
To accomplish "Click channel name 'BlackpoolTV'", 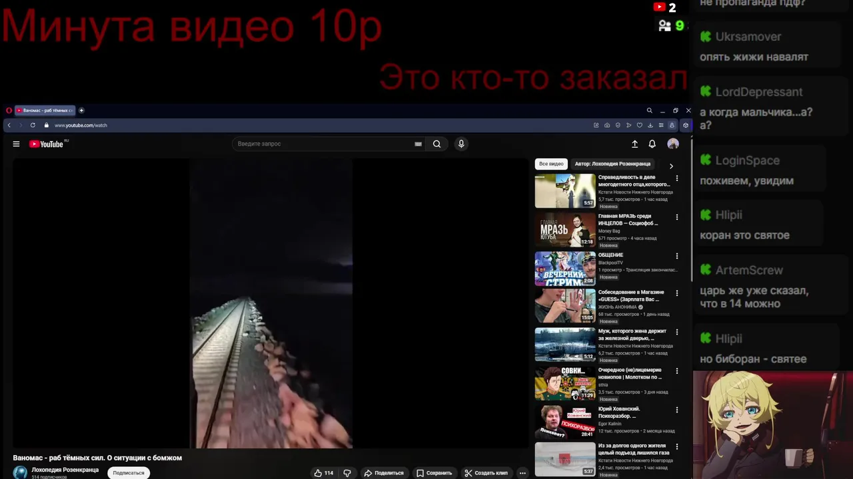I will pyautogui.click(x=610, y=263).
